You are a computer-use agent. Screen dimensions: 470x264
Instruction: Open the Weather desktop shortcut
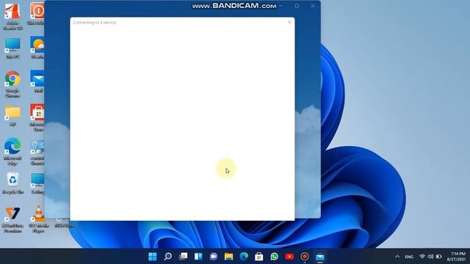coord(37,47)
